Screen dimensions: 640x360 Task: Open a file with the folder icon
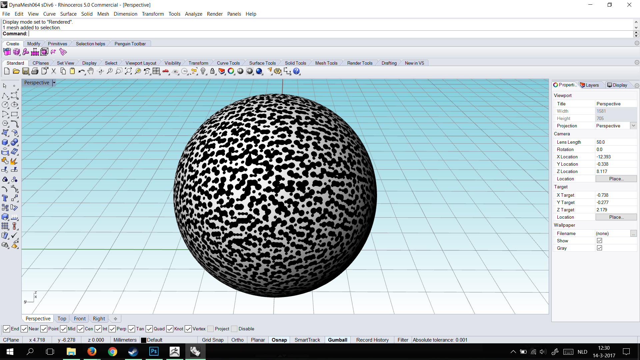(16, 71)
